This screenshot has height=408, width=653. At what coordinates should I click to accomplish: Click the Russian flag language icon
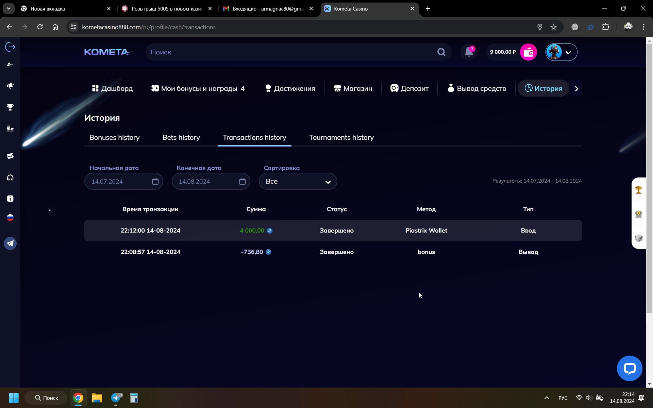(x=10, y=218)
